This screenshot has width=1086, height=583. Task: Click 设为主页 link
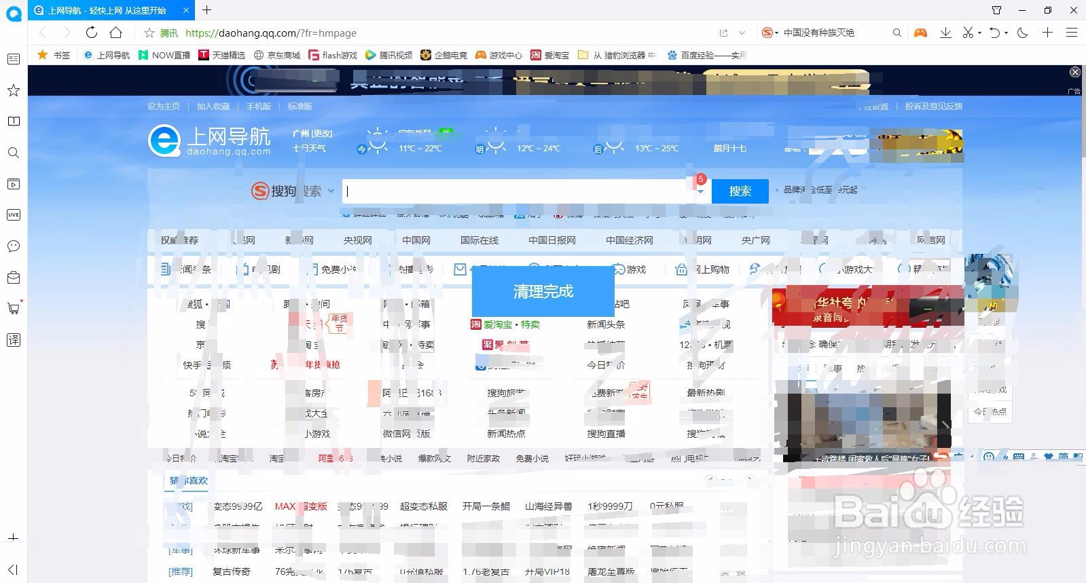point(164,106)
